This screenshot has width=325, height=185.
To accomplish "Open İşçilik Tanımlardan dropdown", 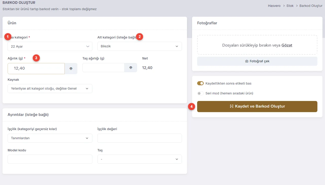I will [x=50, y=138].
